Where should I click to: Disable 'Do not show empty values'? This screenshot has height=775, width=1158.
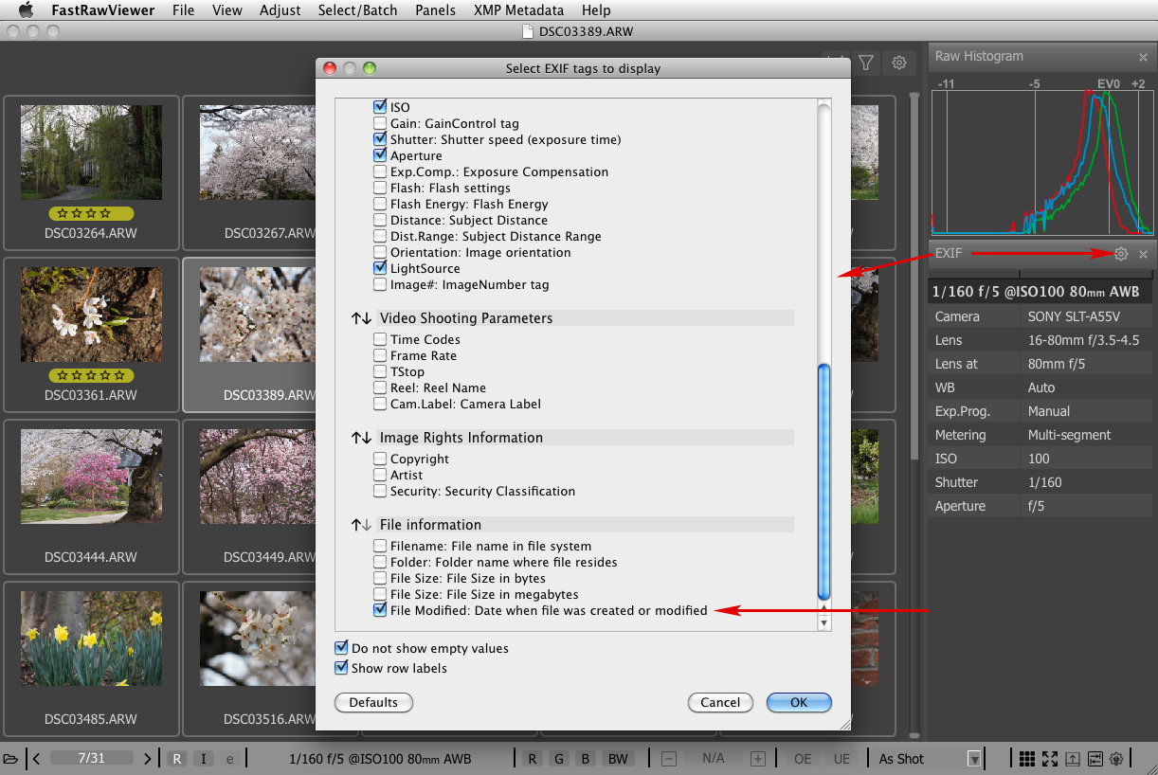[x=342, y=649]
